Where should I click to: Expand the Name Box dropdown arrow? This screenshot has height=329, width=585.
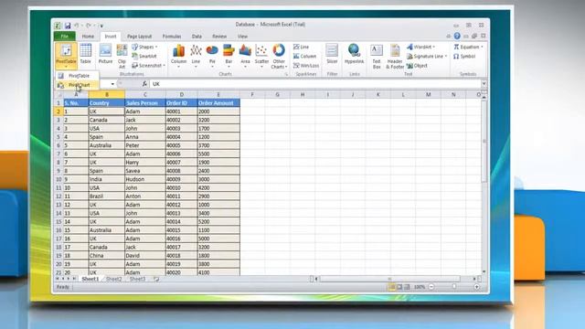pos(112,84)
